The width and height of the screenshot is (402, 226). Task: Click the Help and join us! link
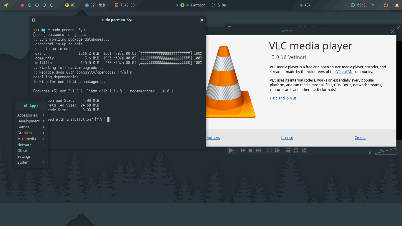[x=284, y=98]
